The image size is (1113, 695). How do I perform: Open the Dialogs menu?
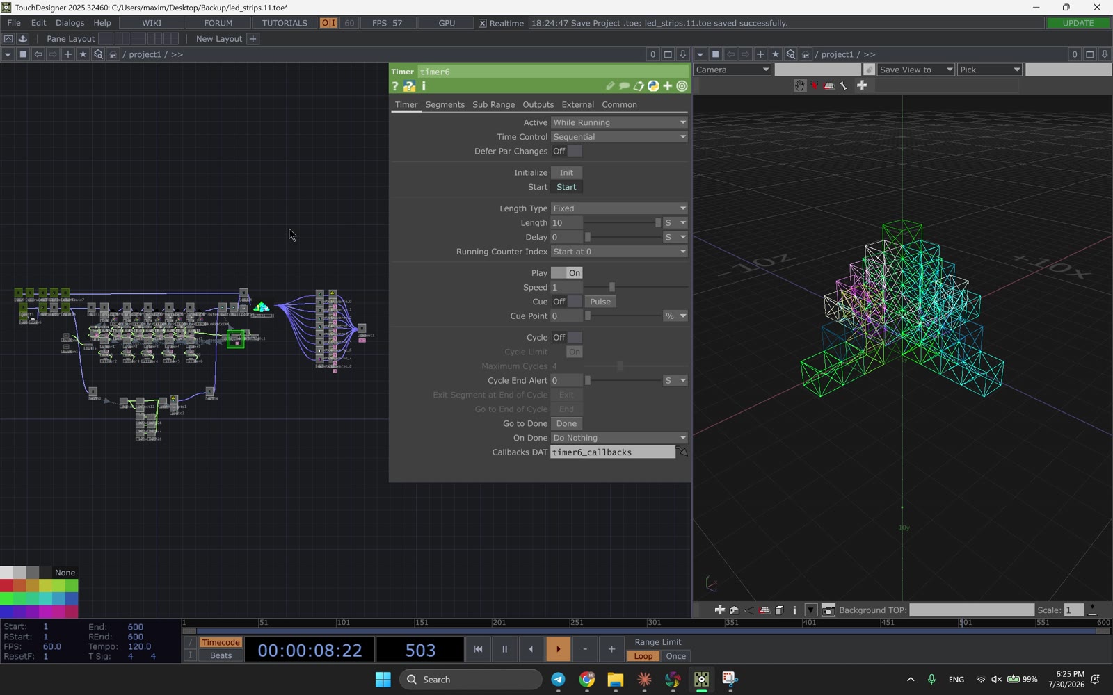tap(70, 23)
